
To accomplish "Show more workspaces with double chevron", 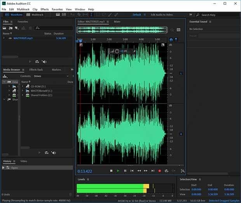I will click(x=190, y=14).
